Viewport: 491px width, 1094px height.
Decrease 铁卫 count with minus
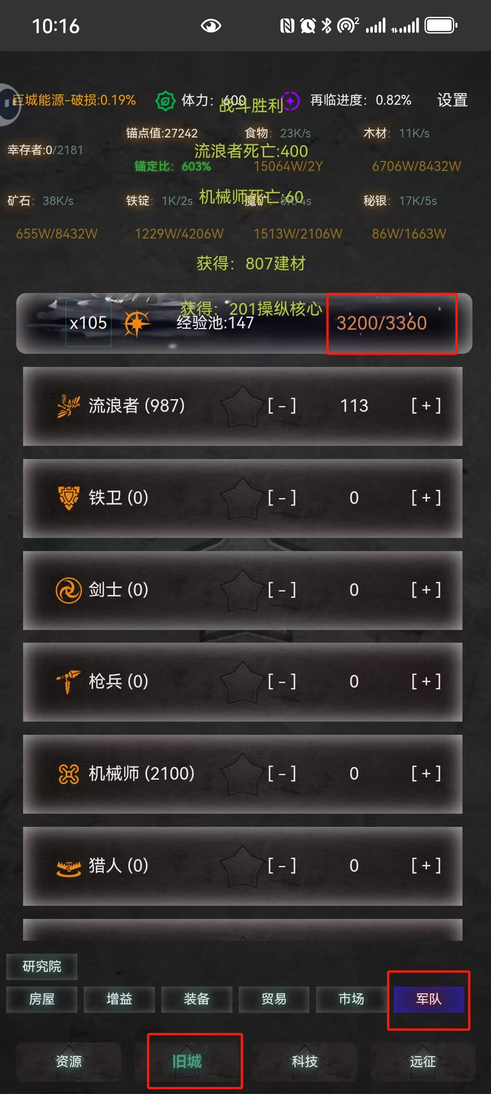click(282, 498)
